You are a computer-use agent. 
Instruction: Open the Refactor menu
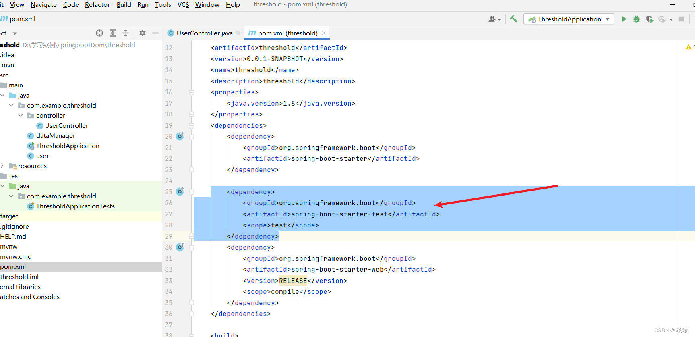point(97,5)
